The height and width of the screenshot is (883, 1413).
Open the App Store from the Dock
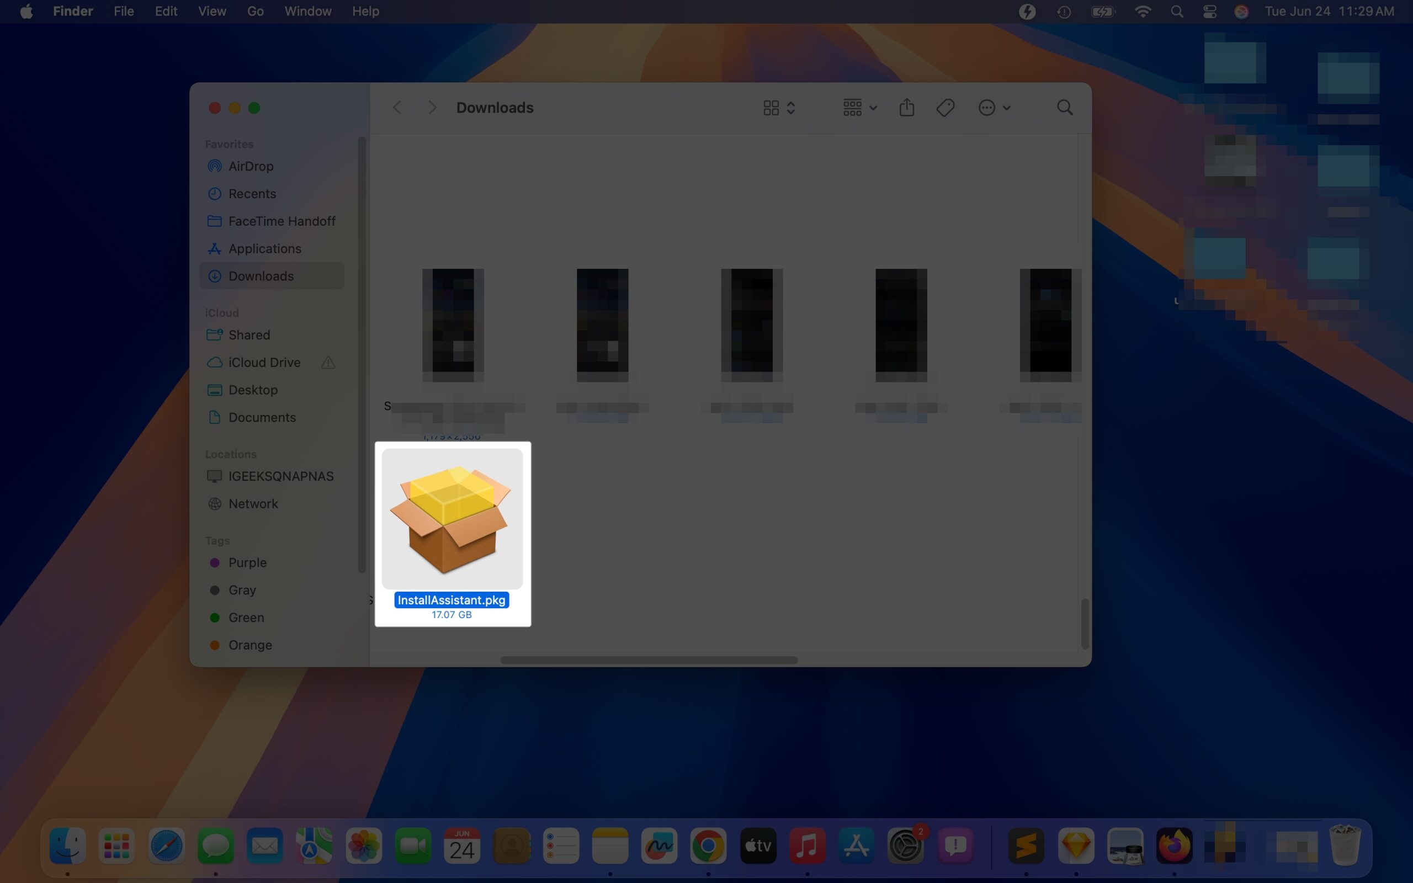click(856, 845)
